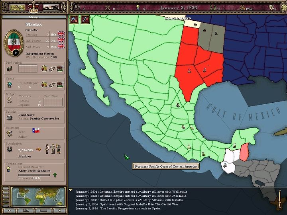Click the laurel wreath prestige icon
This screenshot has height=215, width=287.
213,8
